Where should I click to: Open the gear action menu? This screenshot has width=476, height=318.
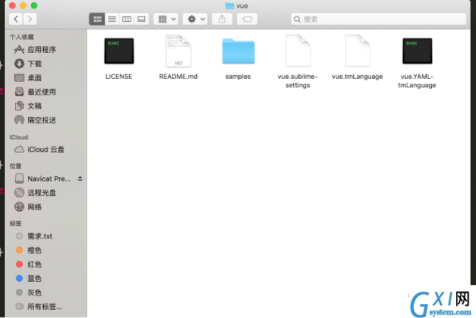pos(195,19)
